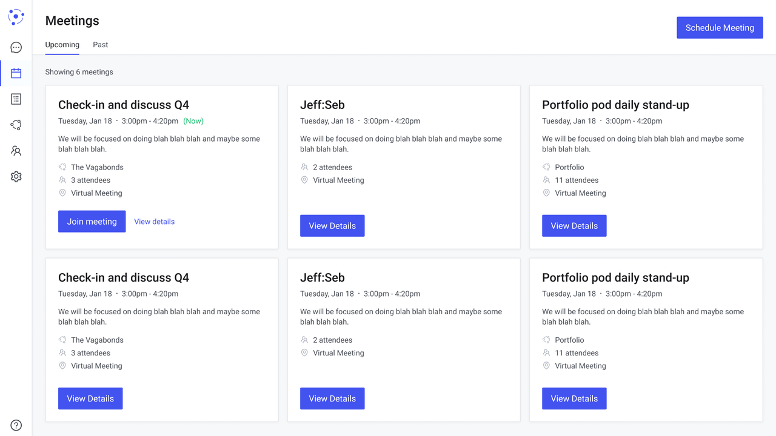Open the chat messages sidebar icon

pyautogui.click(x=16, y=47)
